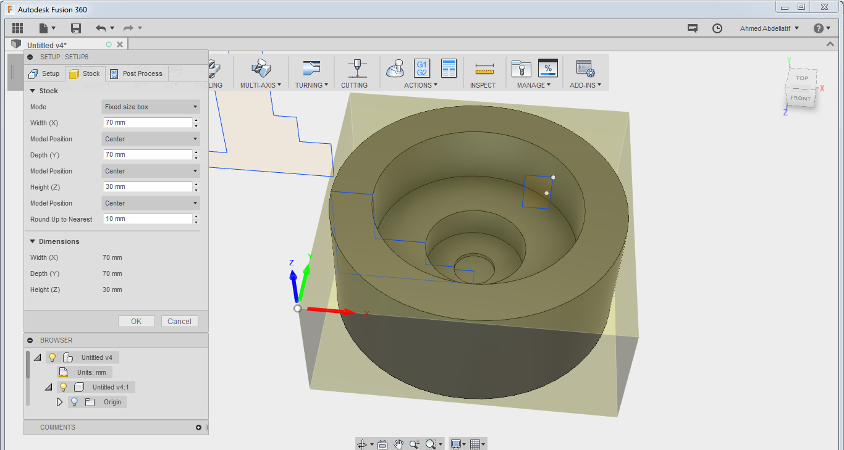Screen dimensions: 844x450
Task: Open the Task Manager percent icon
Action: pos(548,68)
